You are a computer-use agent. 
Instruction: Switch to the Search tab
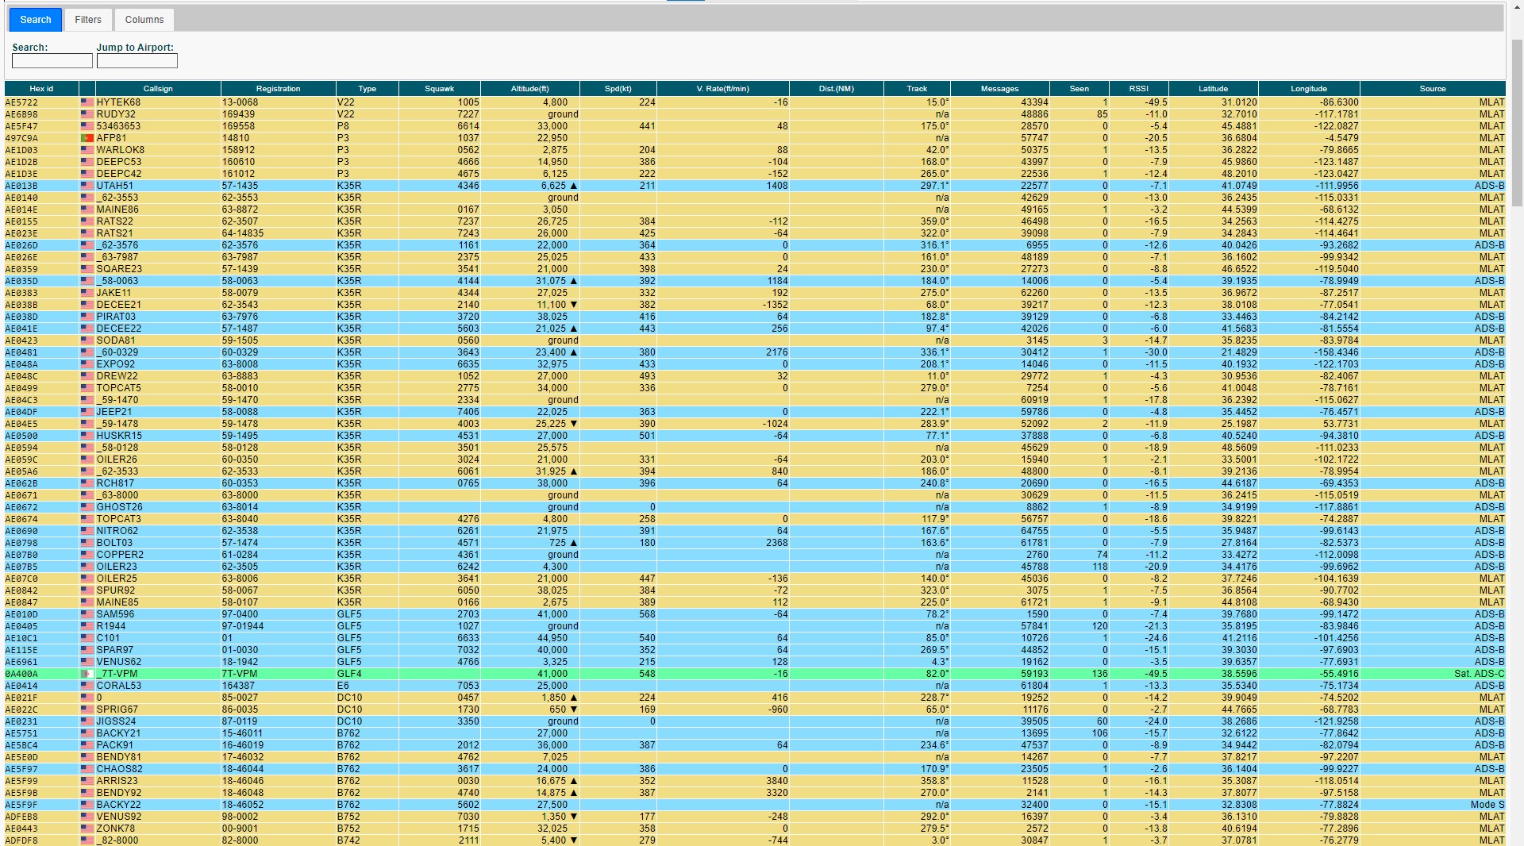coord(36,20)
